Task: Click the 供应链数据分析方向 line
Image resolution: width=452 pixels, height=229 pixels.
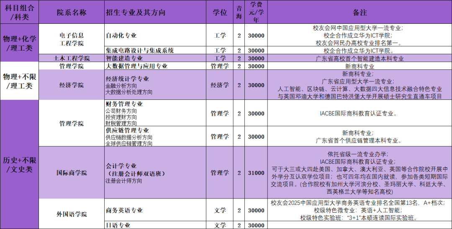Action: (x=129, y=137)
